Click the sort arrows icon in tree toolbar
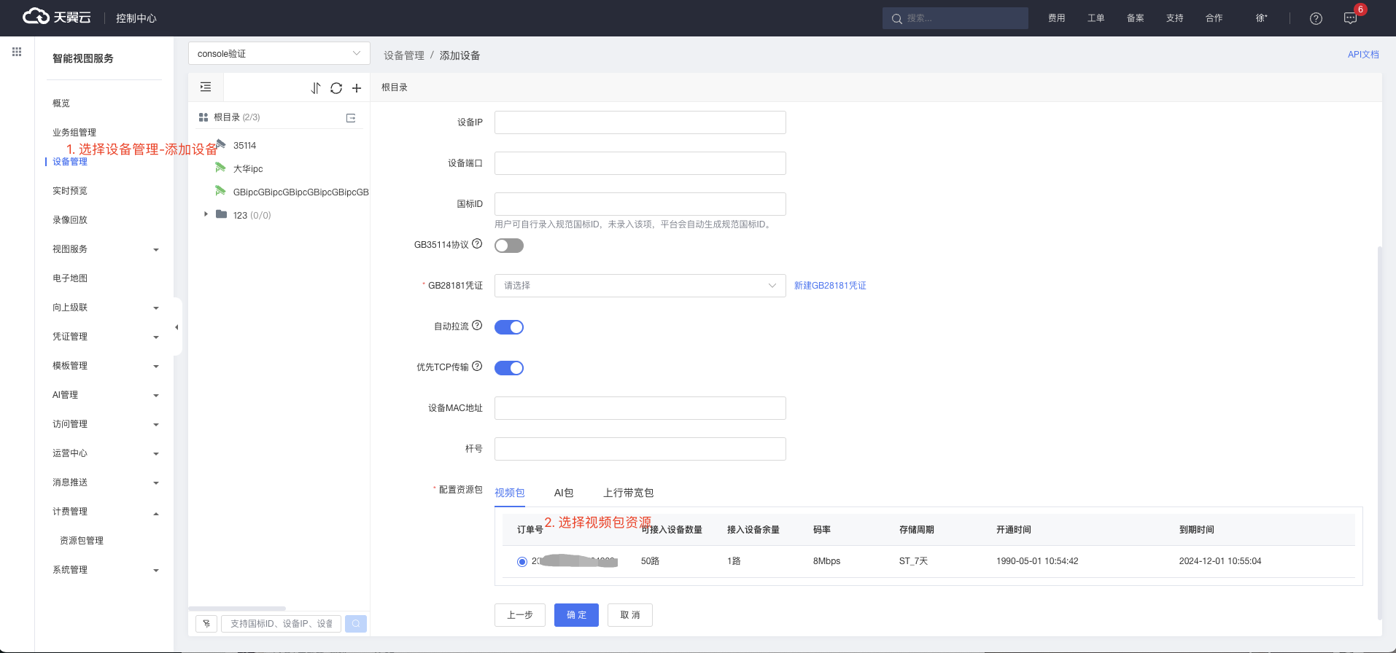The height and width of the screenshot is (653, 1396). pos(316,88)
